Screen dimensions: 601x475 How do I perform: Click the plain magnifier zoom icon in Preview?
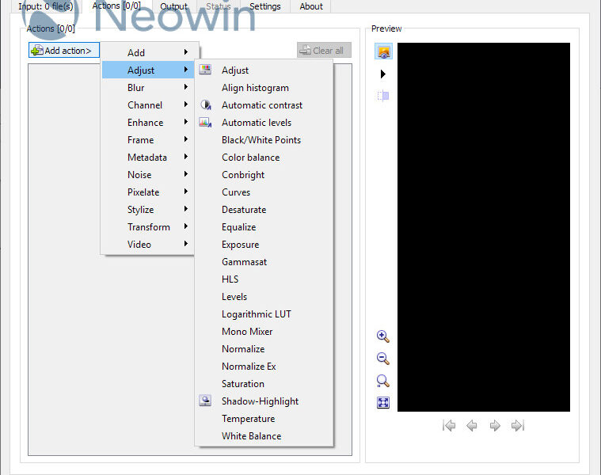383,381
